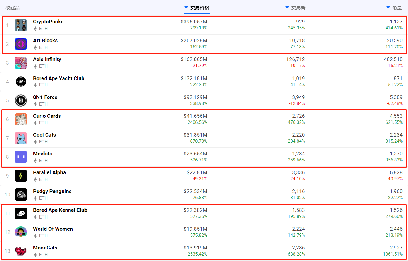Select the Meebits purple icon
Viewport: 408px width, 261px height.
pos(21,157)
